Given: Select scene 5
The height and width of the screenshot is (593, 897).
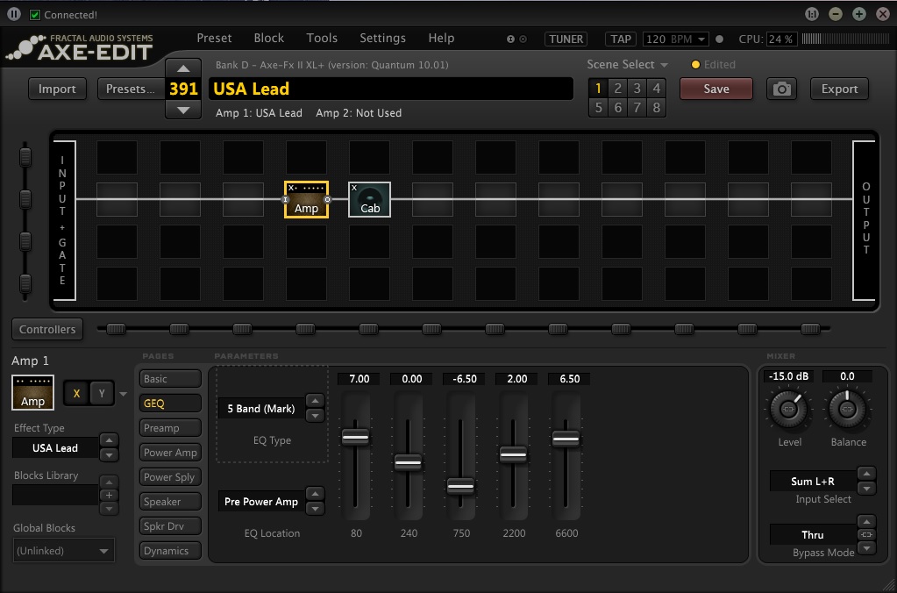Looking at the screenshot, I should point(598,108).
